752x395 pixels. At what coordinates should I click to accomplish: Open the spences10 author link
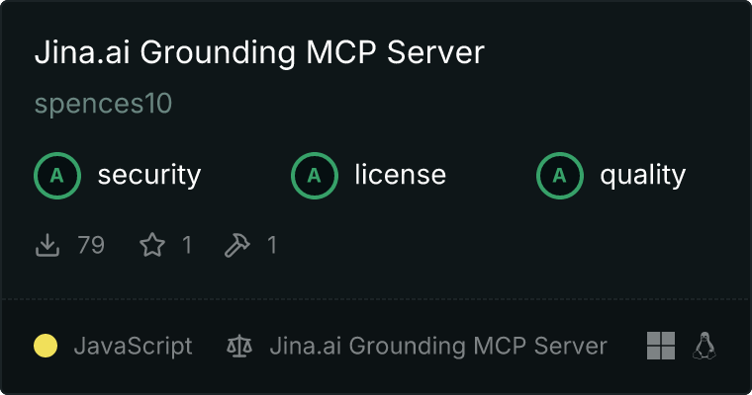pos(103,104)
